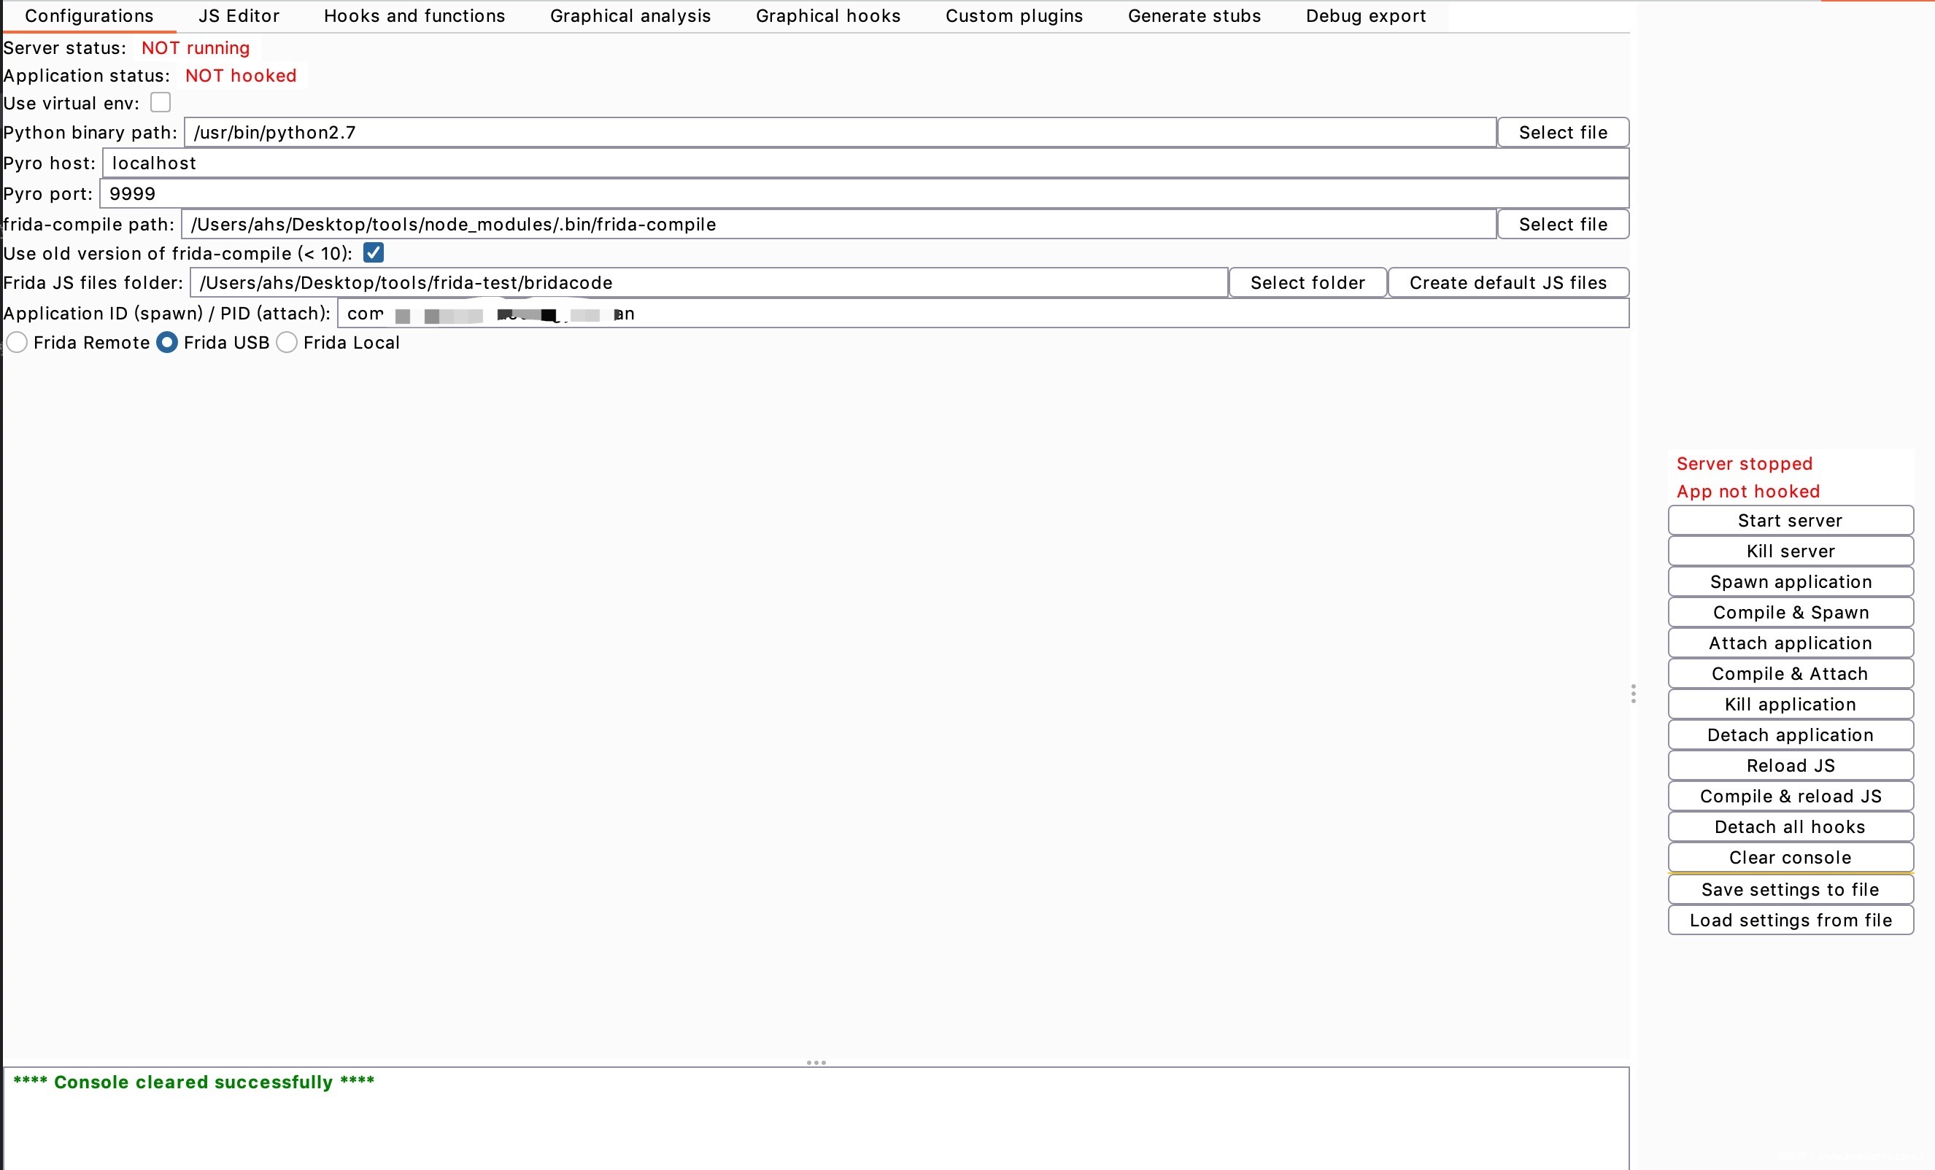Enable the Use virtual env checkbox
The height and width of the screenshot is (1170, 1935).
pyautogui.click(x=161, y=103)
